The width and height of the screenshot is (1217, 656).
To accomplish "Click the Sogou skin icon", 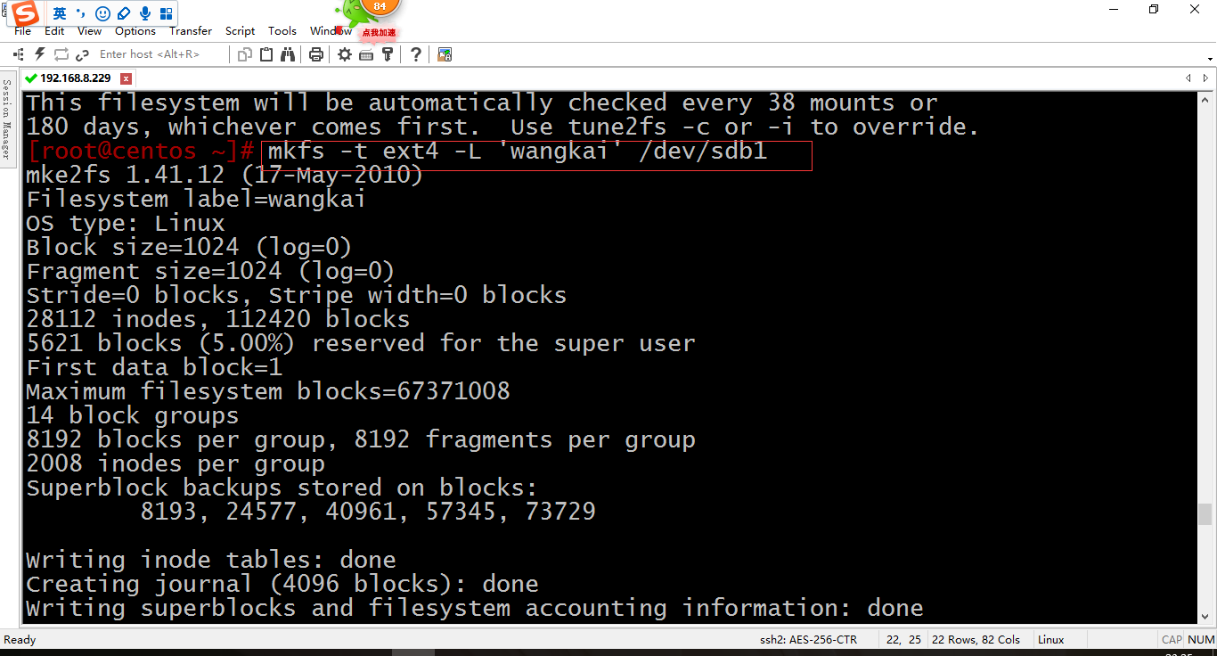I will pos(124,13).
